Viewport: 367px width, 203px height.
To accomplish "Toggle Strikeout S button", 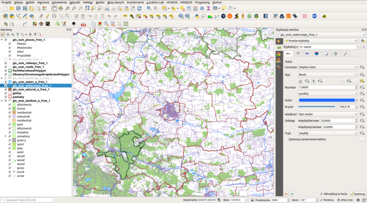I will click(x=313, y=81).
